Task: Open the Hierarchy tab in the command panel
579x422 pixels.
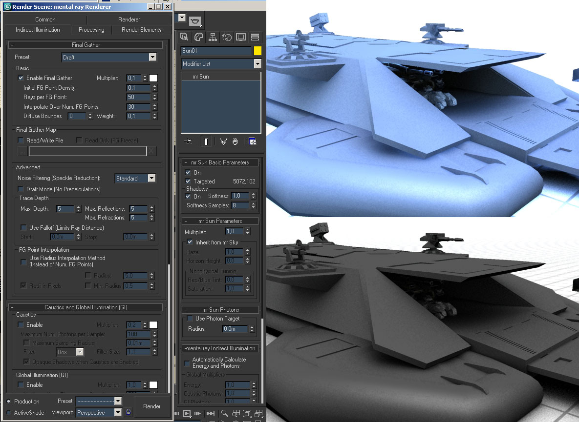Action: (x=213, y=37)
